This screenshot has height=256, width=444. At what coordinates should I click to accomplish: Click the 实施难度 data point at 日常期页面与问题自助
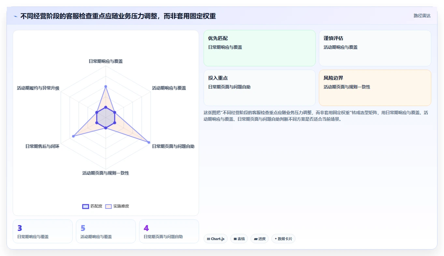click(149, 142)
